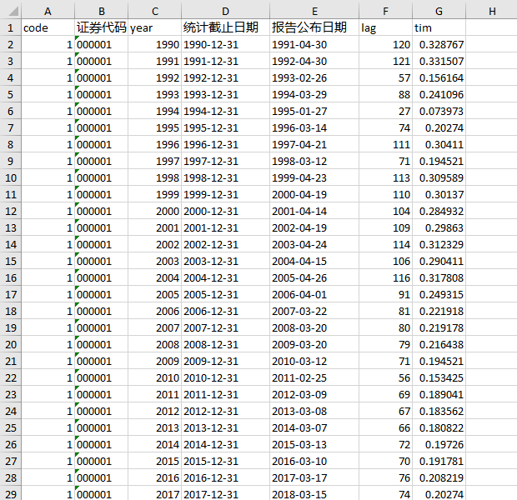Click the '统计截止日期' header cell
Screen dimensions: 517x500
pos(225,27)
